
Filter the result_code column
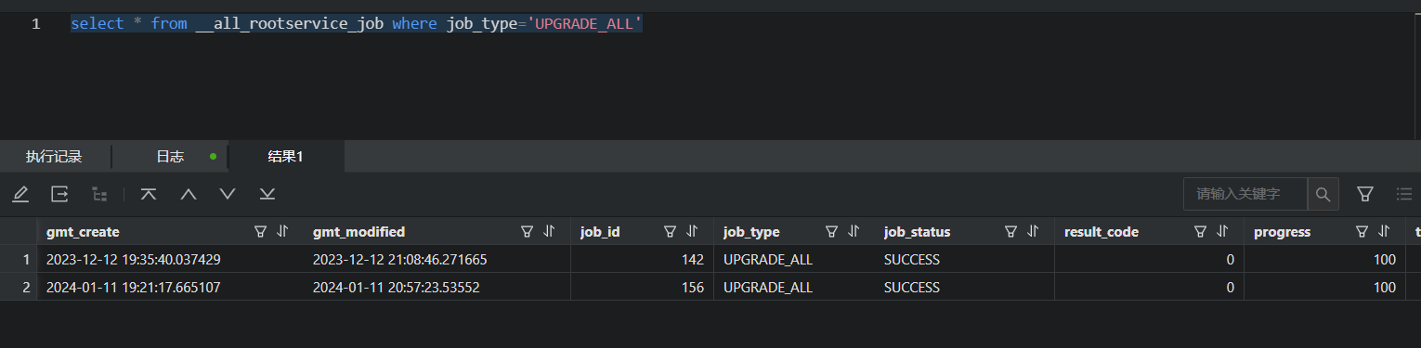(1201, 231)
